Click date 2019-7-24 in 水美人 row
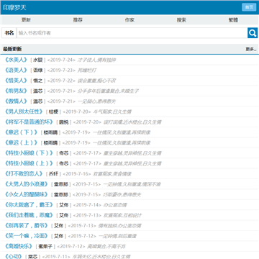Image resolution: width=259 pixels, height=259 pixels. 61,60
